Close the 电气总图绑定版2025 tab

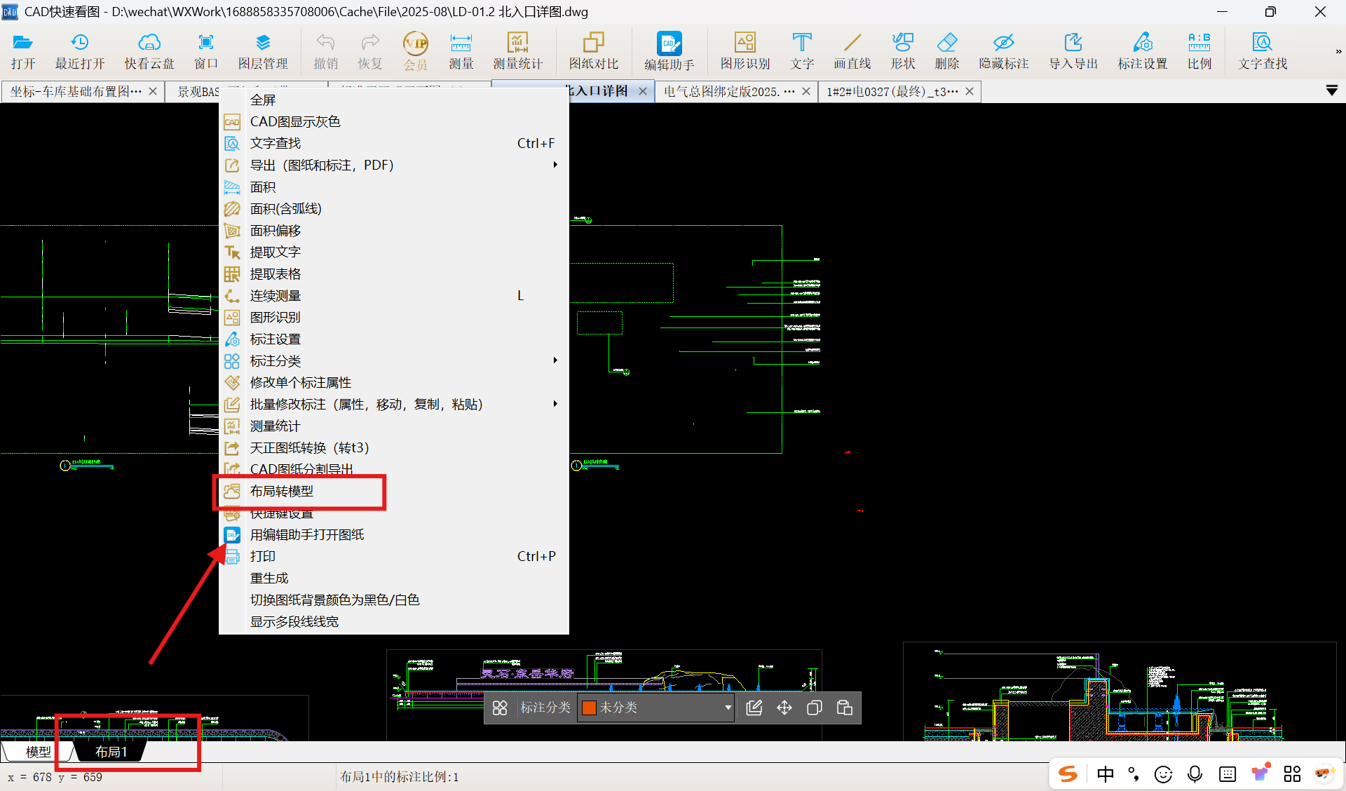[806, 91]
